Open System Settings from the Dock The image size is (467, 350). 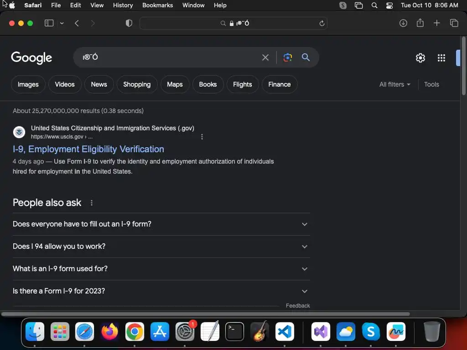185,332
